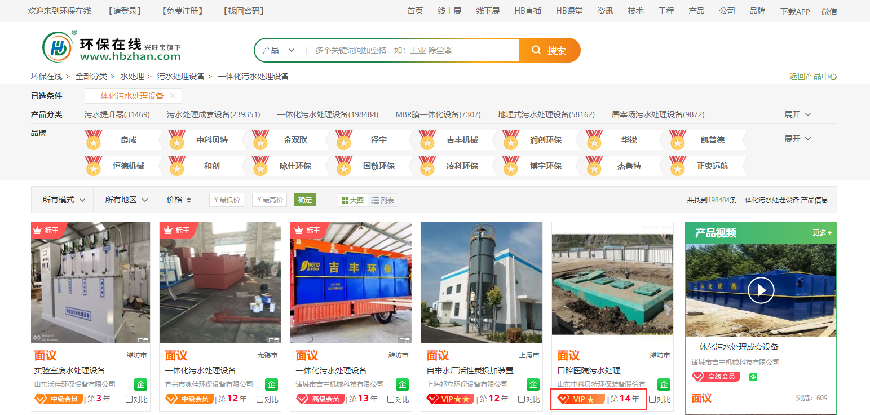Open HB直播 in top navigation
The image size is (870, 415).
pos(528,11)
